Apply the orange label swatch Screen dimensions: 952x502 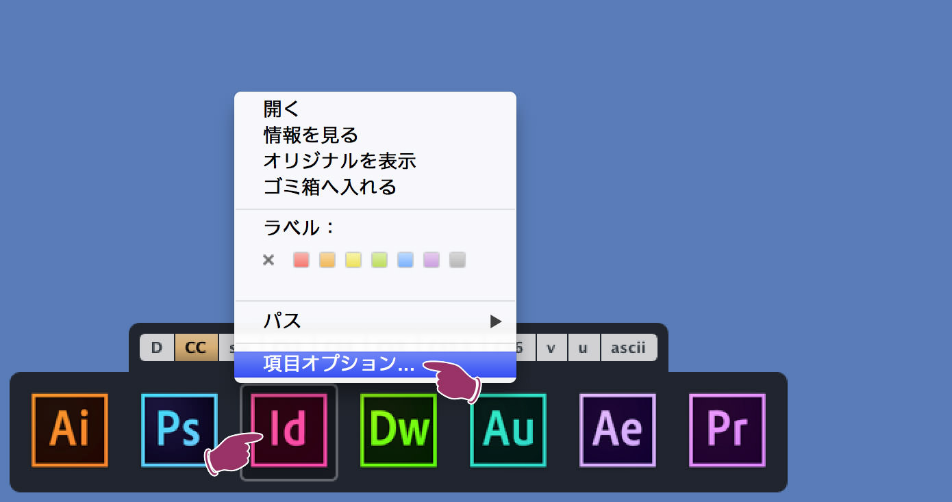[327, 260]
